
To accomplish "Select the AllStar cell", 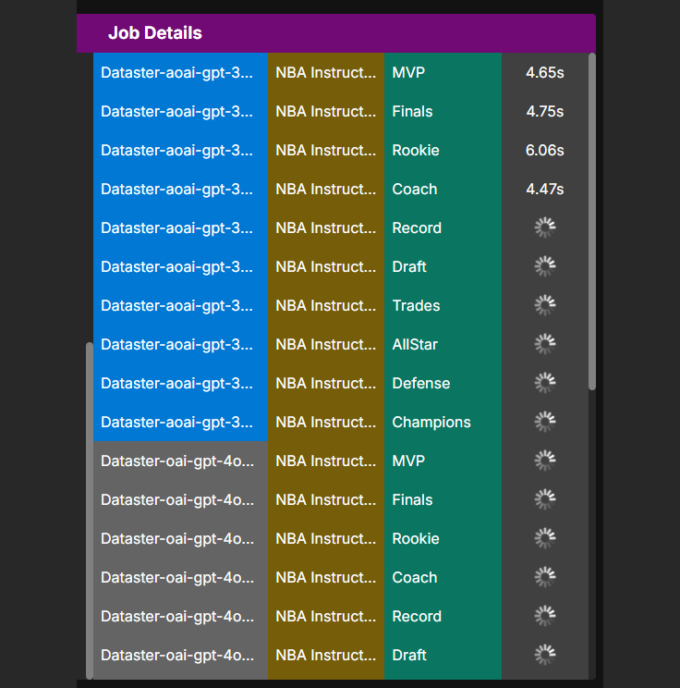I will [x=443, y=344].
